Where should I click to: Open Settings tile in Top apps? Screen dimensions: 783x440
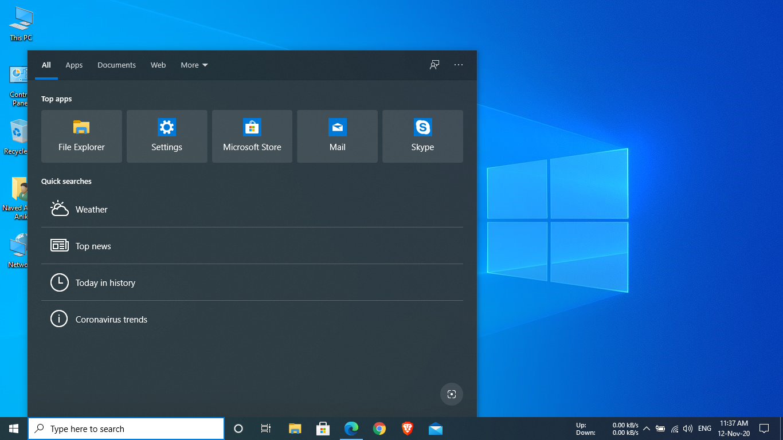coord(167,136)
